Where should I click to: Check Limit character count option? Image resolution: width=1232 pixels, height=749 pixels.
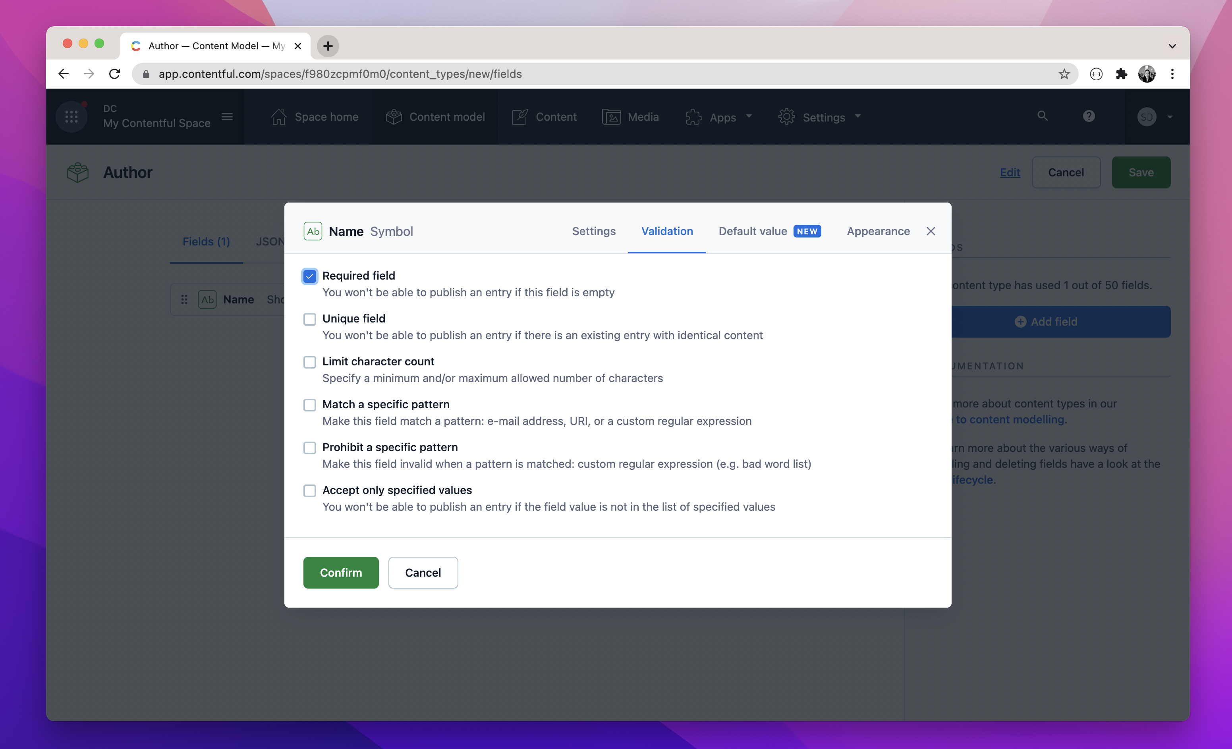(309, 362)
